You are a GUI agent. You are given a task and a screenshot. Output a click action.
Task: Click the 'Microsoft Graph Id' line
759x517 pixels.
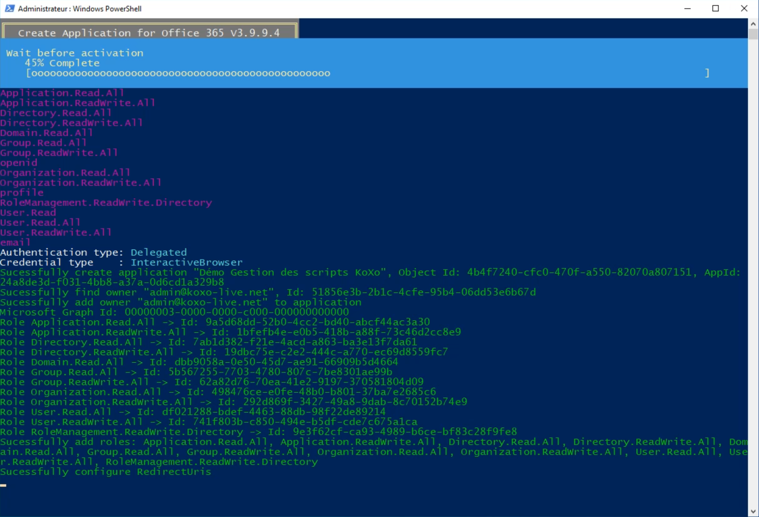pyautogui.click(x=174, y=313)
